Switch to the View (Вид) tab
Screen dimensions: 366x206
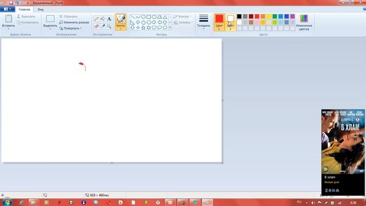[x=41, y=10]
